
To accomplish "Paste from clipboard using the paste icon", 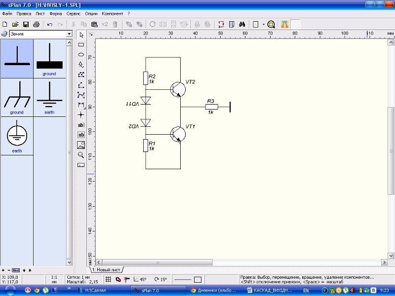I will [94, 24].
